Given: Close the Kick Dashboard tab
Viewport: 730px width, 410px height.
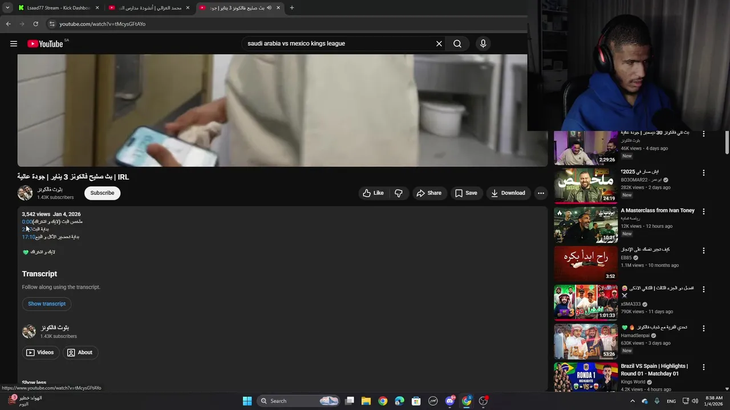Looking at the screenshot, I should [98, 8].
